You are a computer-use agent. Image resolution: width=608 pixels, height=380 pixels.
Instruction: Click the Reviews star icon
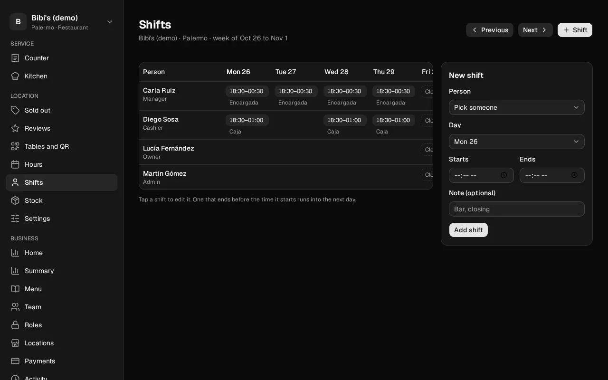click(15, 128)
